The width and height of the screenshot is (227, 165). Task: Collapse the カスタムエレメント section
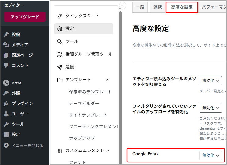tap(107, 150)
